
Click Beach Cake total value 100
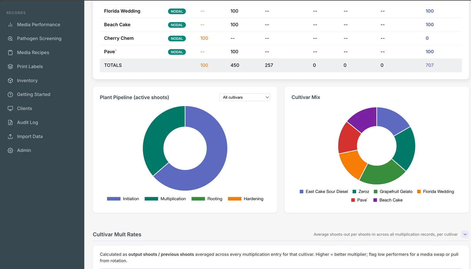pyautogui.click(x=429, y=25)
